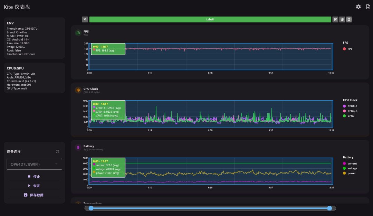Select the green Label1 bar
This screenshot has height=216, width=373.
(210, 20)
